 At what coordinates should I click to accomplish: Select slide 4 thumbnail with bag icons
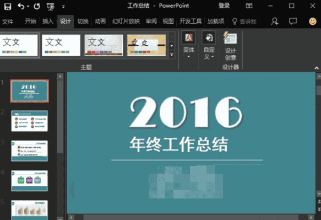tap(30, 181)
